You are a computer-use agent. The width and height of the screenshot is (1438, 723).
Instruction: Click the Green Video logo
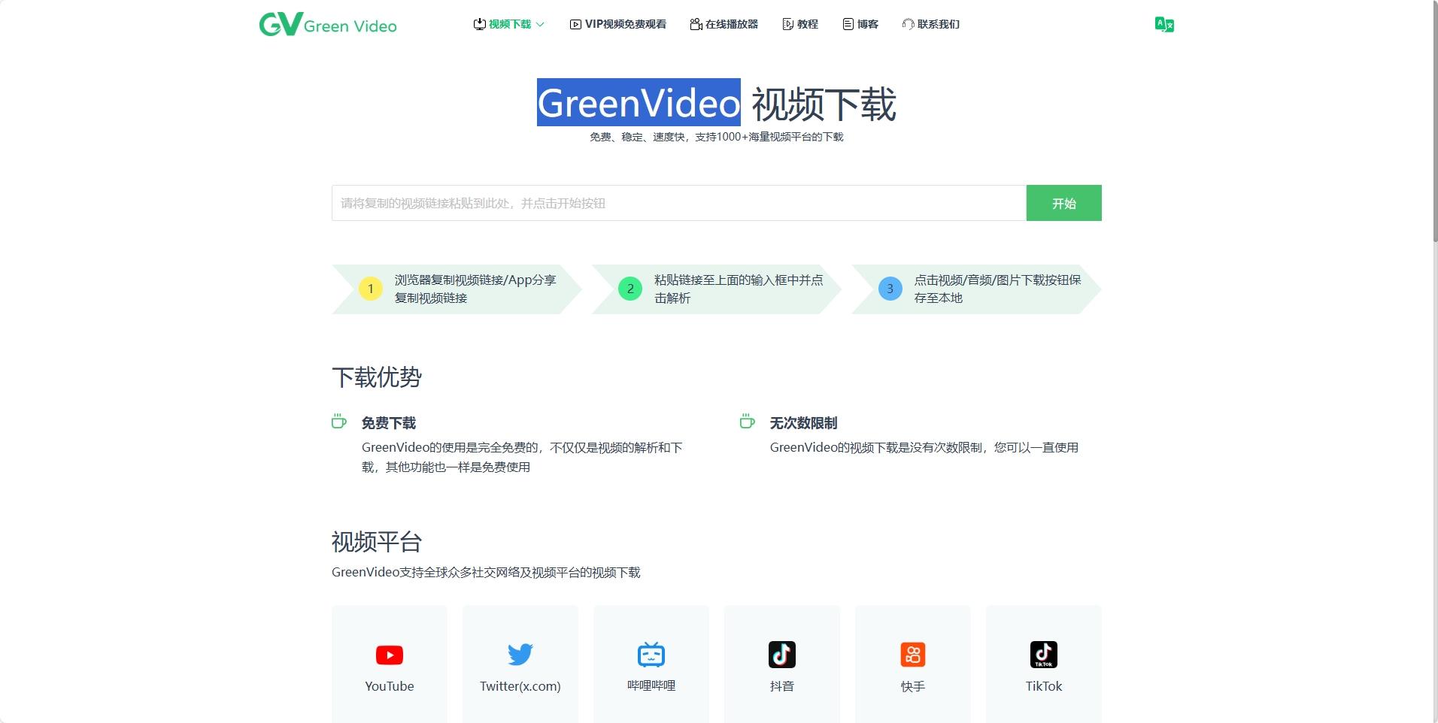328,24
